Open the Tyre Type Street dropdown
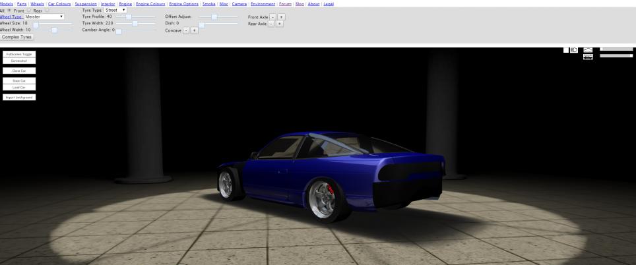This screenshot has width=636, height=265. click(115, 10)
